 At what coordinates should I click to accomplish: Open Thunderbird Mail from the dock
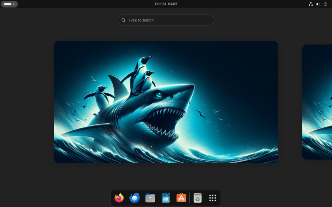pos(135,198)
